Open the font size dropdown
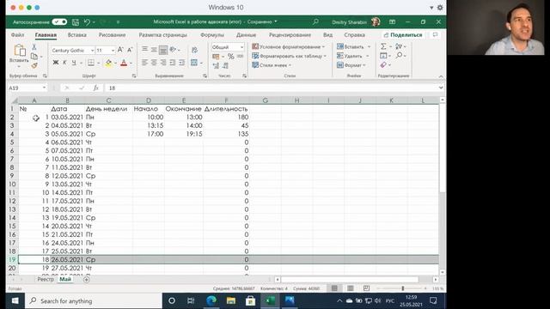The height and width of the screenshot is (309, 550). pyautogui.click(x=113, y=51)
